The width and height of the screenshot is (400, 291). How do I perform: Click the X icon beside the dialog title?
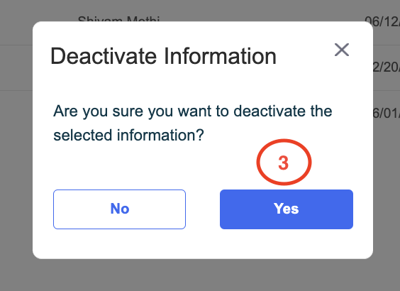click(x=342, y=50)
